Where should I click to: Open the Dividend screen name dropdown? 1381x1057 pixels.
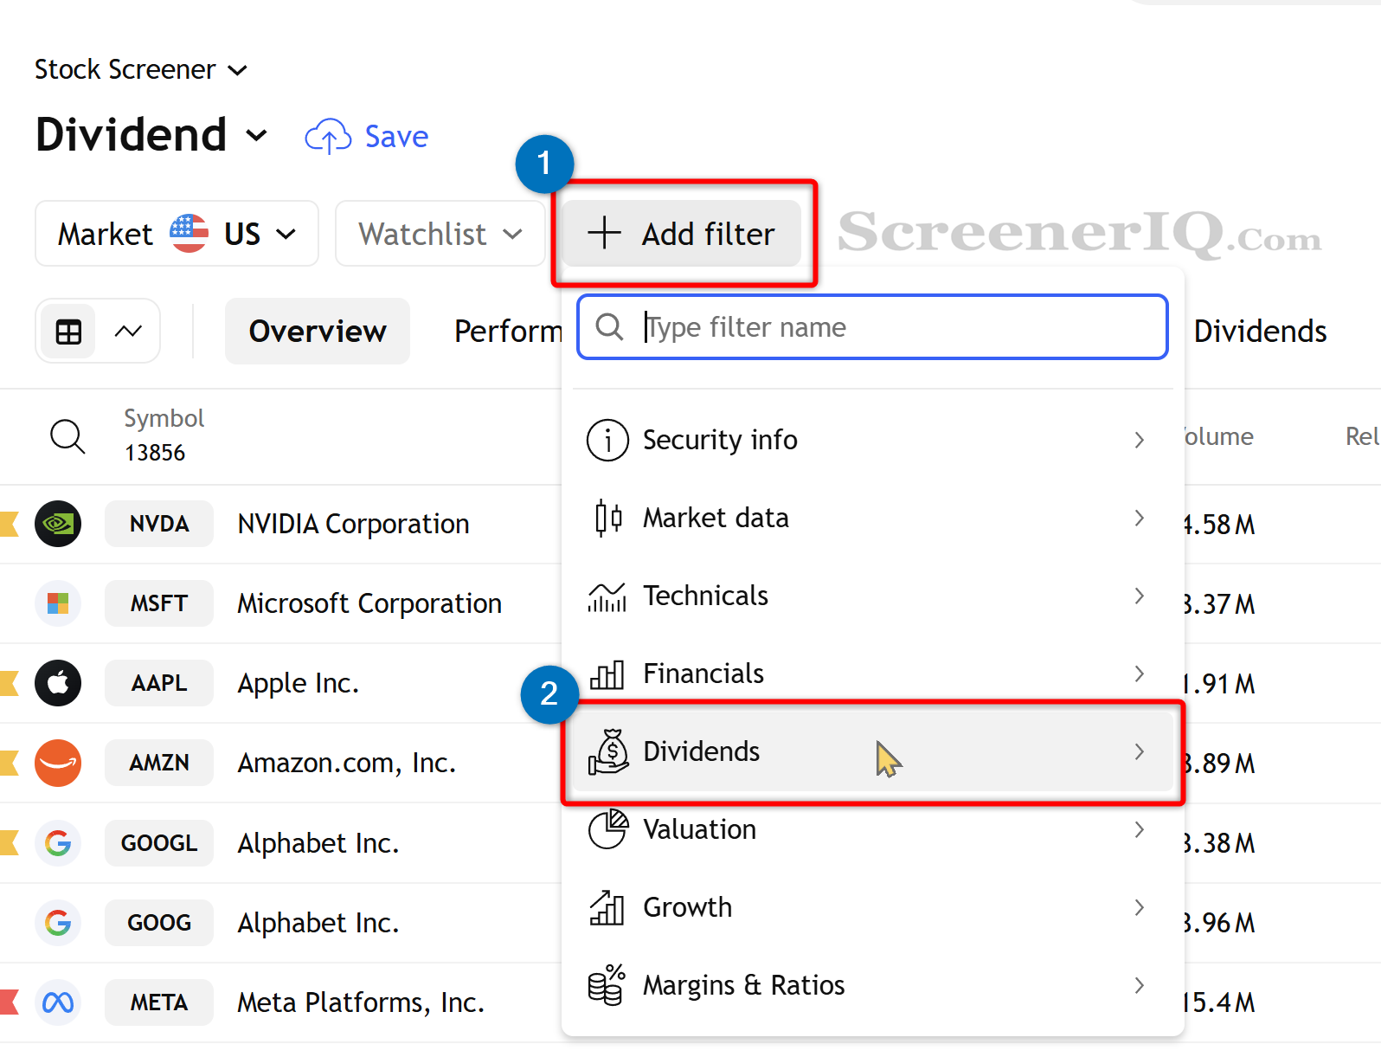(x=151, y=135)
